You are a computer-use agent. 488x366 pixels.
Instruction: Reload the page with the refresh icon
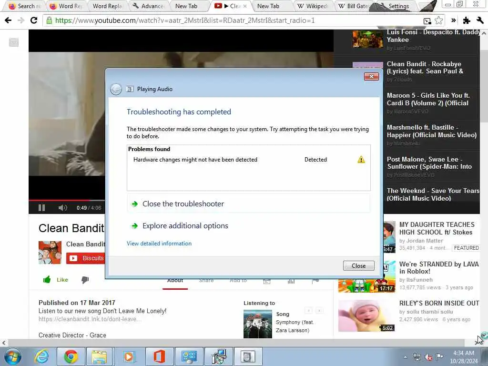point(34,20)
